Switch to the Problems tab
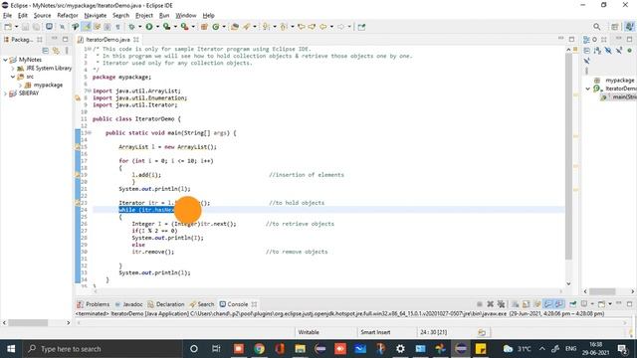637x358 pixels. tap(94, 304)
